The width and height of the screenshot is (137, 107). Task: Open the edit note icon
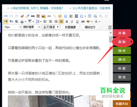click(x=110, y=28)
